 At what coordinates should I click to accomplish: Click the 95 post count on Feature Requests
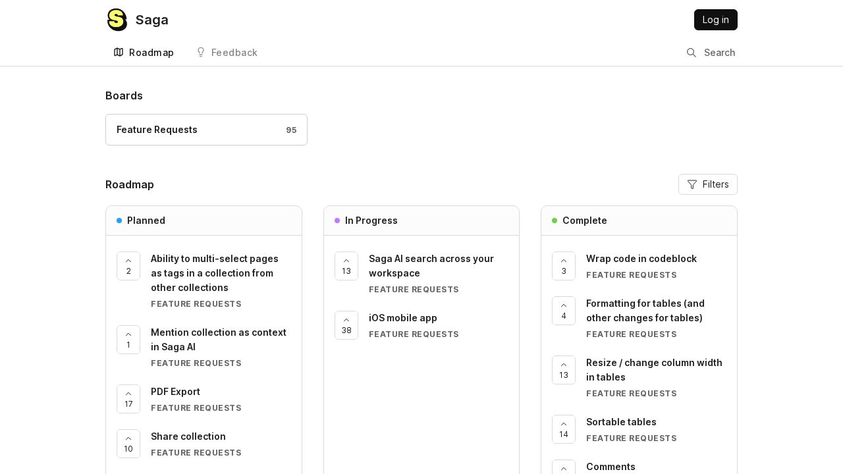point(291,130)
